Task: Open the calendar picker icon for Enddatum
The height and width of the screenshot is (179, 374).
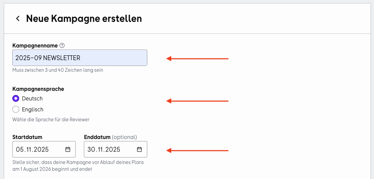Action: (139, 149)
